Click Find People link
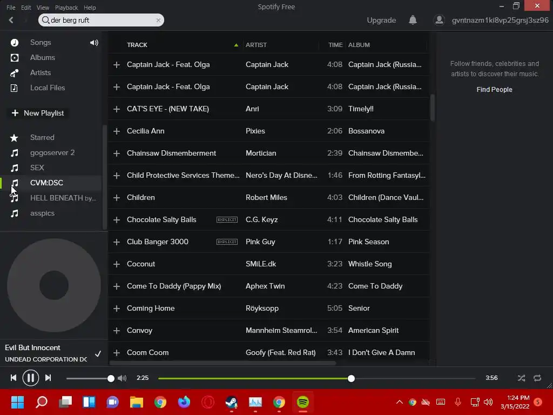Viewport: 553px width, 415px height. (494, 90)
